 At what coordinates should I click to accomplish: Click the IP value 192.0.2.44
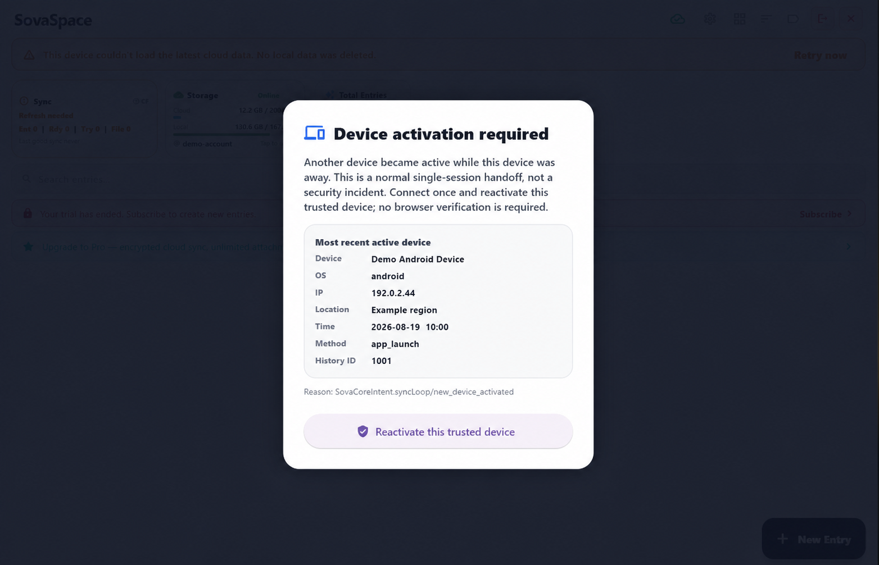tap(393, 293)
